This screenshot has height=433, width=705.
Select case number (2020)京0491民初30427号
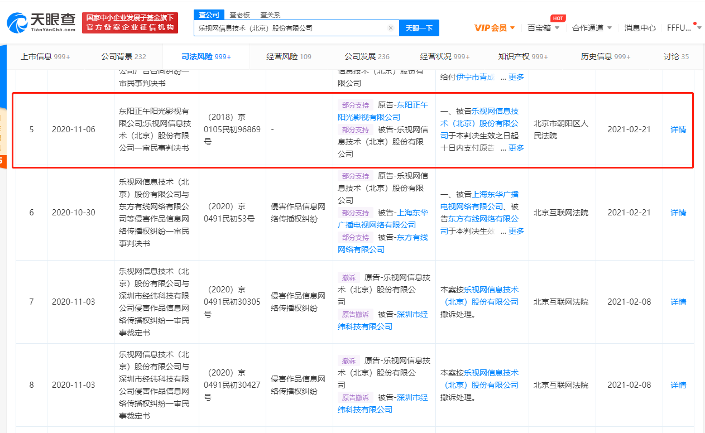[232, 385]
